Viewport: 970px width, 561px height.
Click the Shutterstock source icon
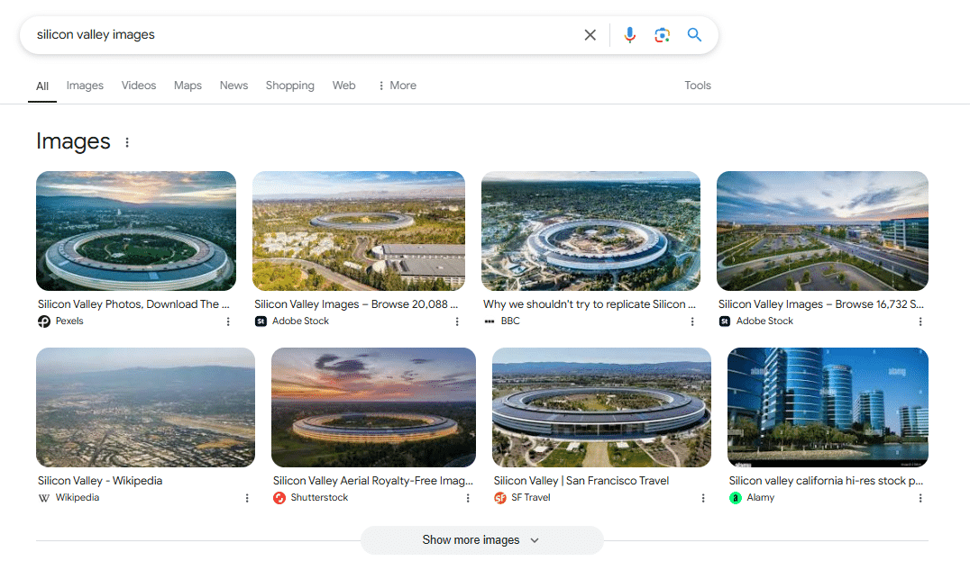coord(279,498)
